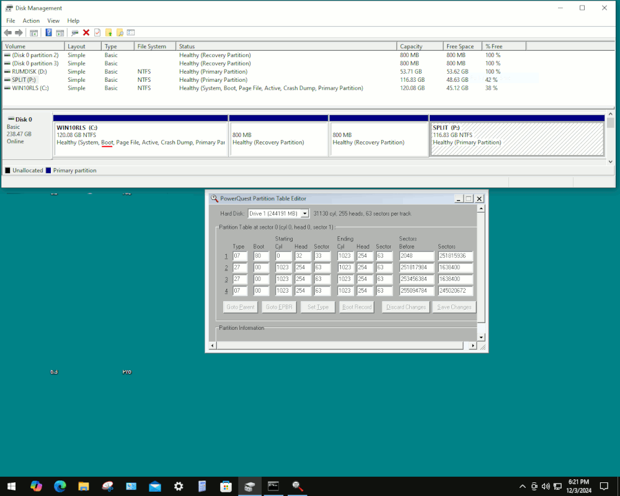Click the Type field of partition row 1

(x=239, y=256)
